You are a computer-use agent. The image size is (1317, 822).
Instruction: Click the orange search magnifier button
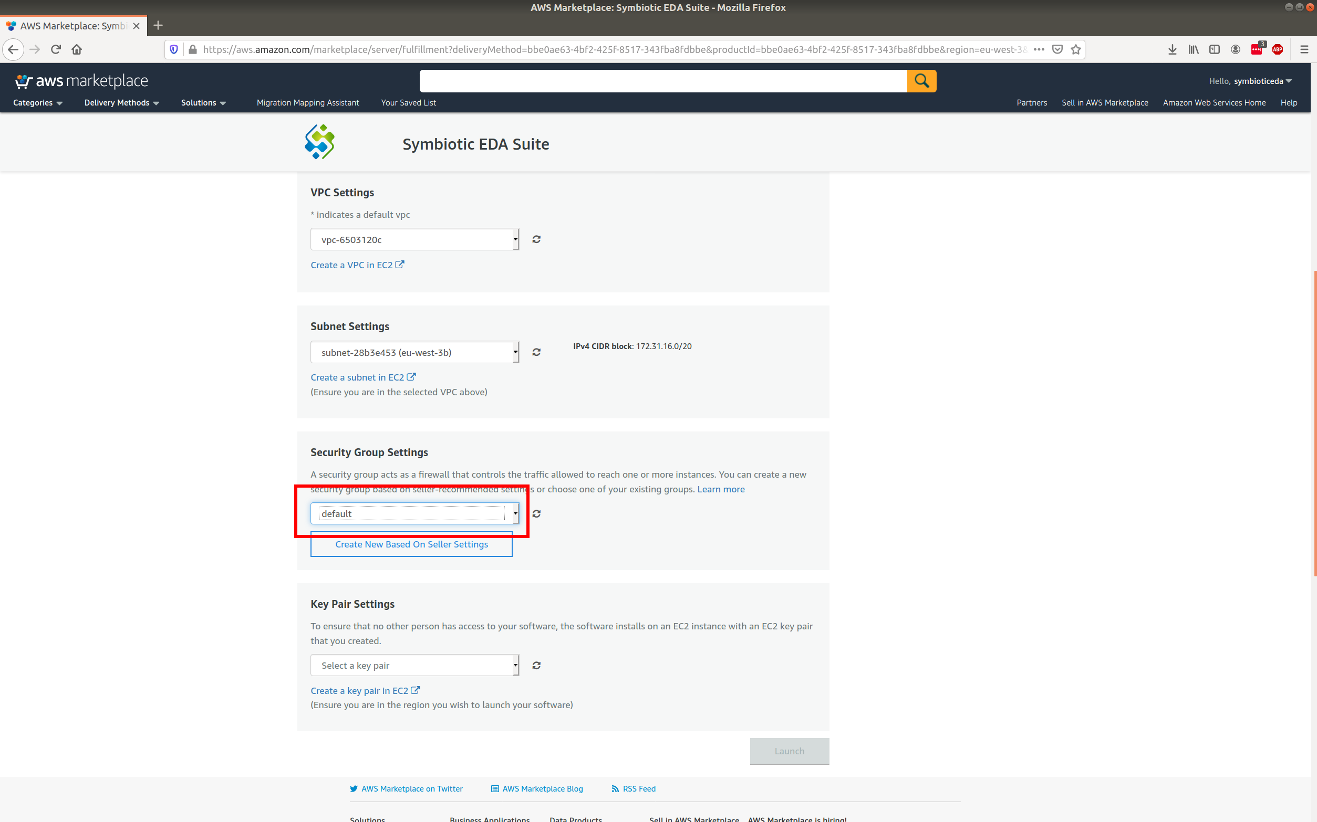point(921,81)
